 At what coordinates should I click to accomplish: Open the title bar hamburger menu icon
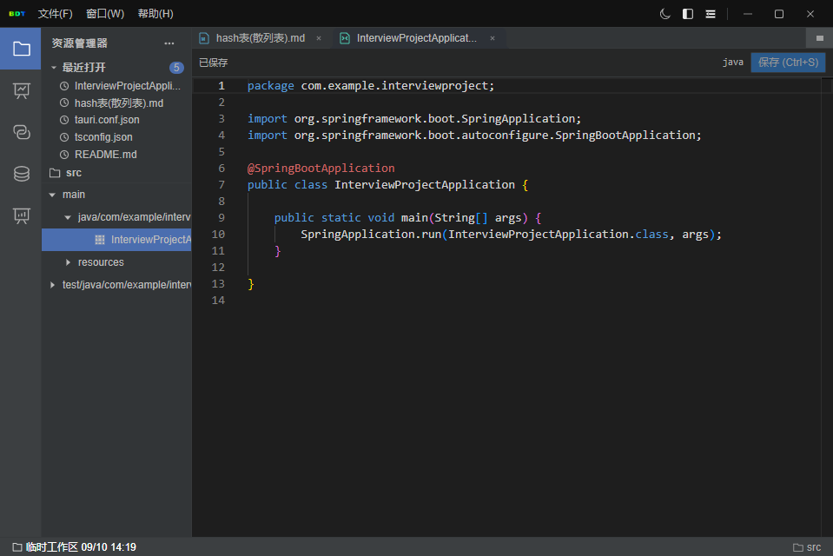point(711,14)
